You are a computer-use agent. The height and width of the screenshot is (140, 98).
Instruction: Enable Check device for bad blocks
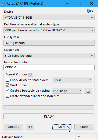[7, 80]
